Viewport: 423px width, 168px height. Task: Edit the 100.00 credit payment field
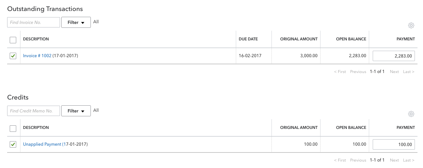click(x=394, y=144)
